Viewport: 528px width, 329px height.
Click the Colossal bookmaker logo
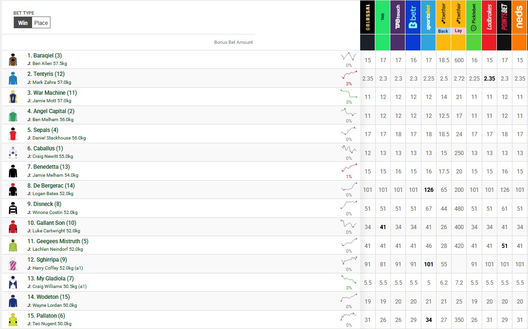(367, 18)
